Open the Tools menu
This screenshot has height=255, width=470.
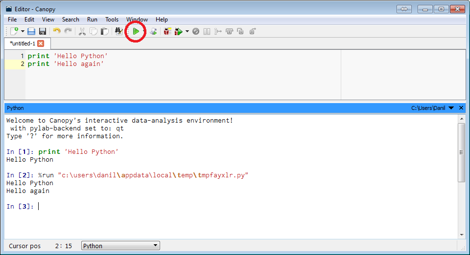pyautogui.click(x=112, y=20)
